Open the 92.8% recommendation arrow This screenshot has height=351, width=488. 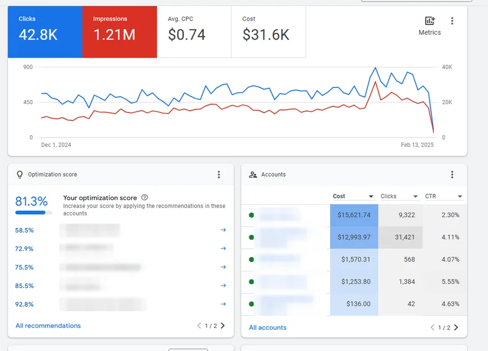(x=223, y=304)
